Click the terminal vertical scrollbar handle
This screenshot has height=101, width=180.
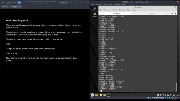177,87
